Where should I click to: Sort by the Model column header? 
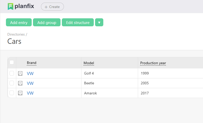tap(89, 63)
